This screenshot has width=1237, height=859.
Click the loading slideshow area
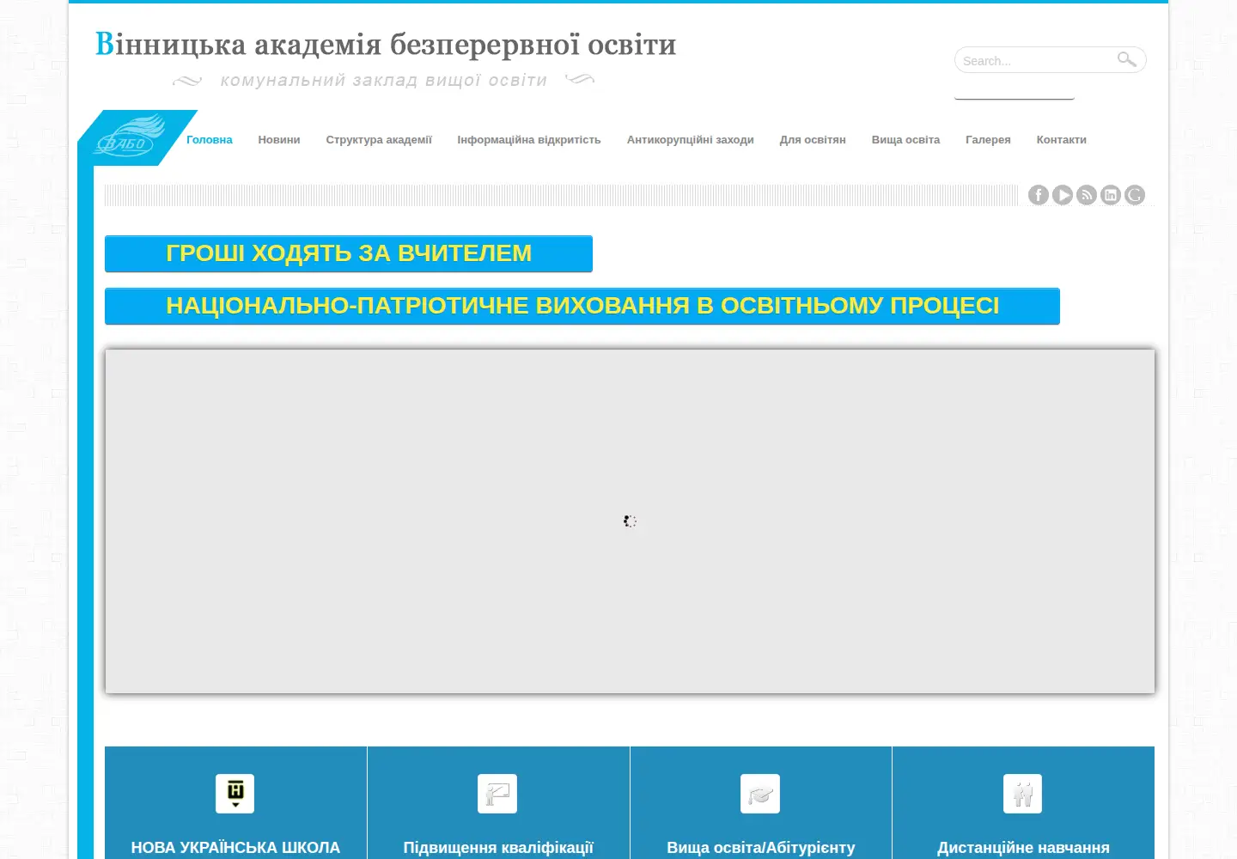tap(630, 521)
